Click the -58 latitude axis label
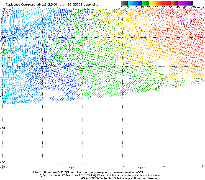205x180 pixels. (x=2, y=128)
